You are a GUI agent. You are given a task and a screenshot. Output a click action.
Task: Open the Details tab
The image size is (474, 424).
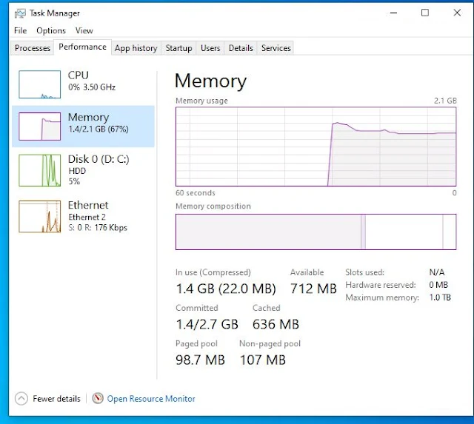point(241,48)
